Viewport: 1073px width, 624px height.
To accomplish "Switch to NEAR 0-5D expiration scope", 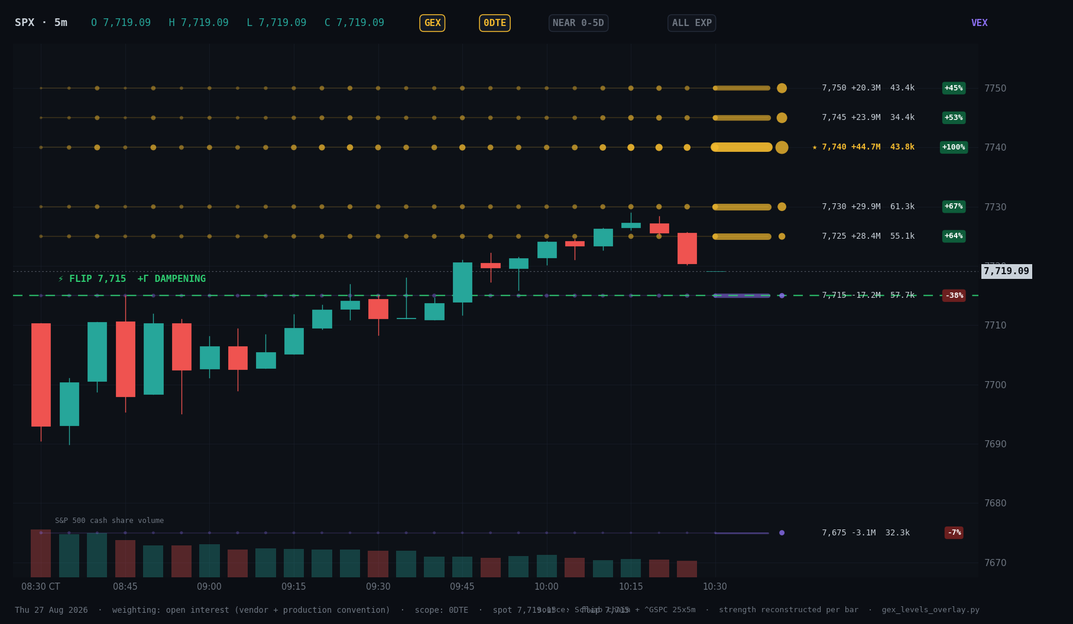I will [578, 23].
